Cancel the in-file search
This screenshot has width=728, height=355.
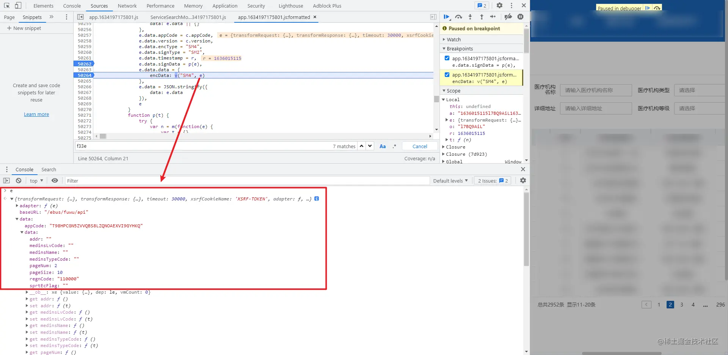[x=420, y=146]
